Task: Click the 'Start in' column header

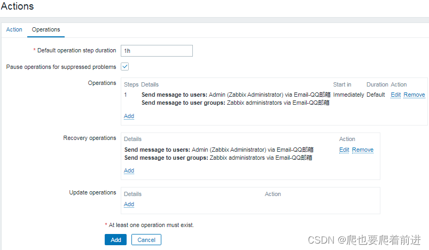Action: click(342, 84)
